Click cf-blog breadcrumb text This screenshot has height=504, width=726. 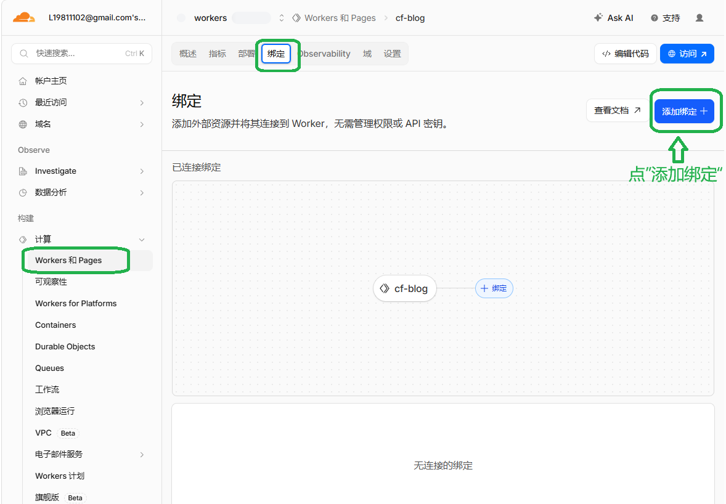[410, 18]
